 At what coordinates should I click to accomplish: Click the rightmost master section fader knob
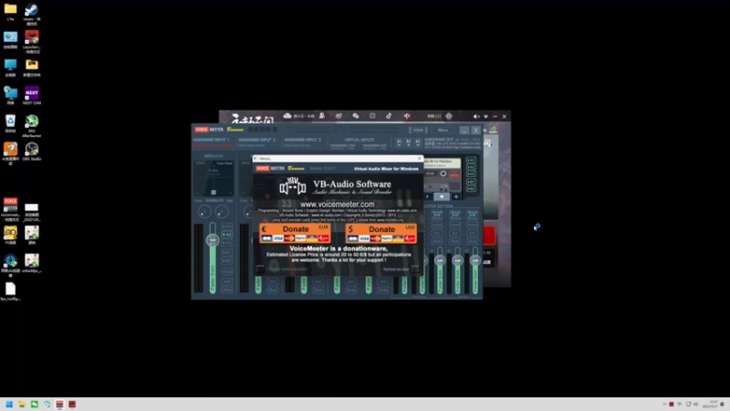pyautogui.click(x=474, y=260)
